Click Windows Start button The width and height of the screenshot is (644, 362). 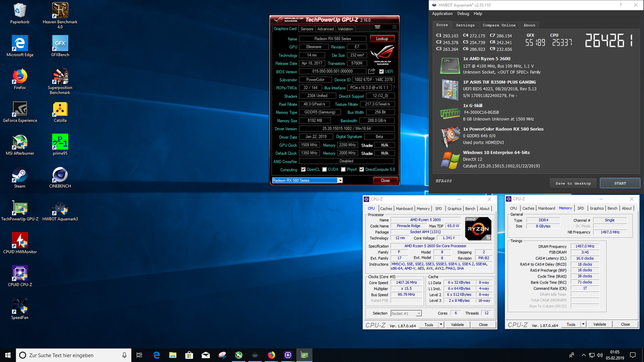coord(8,355)
